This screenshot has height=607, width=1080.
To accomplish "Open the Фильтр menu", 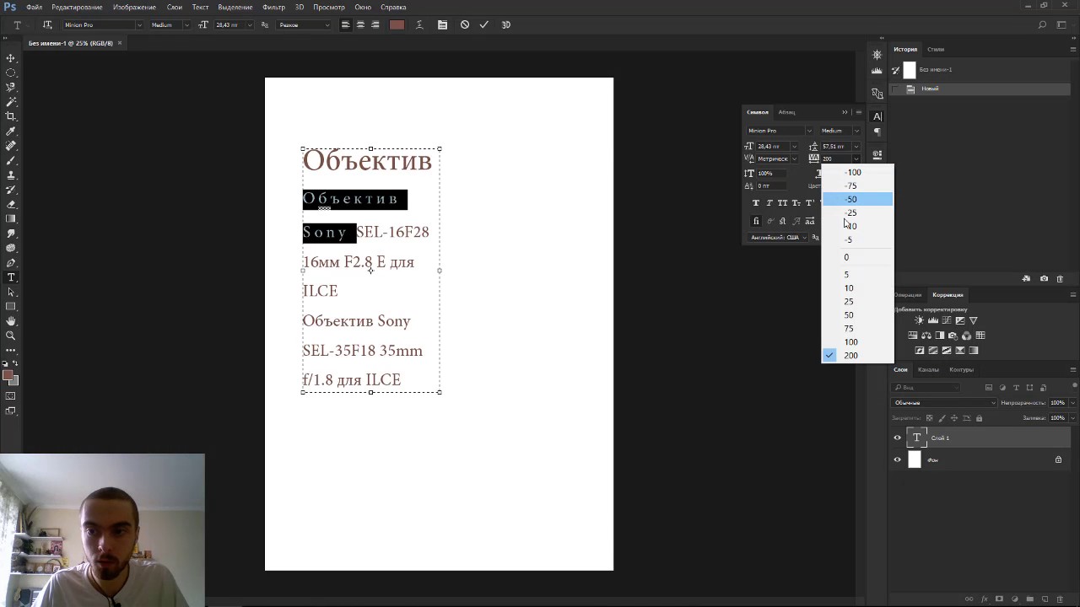I will 274,7.
